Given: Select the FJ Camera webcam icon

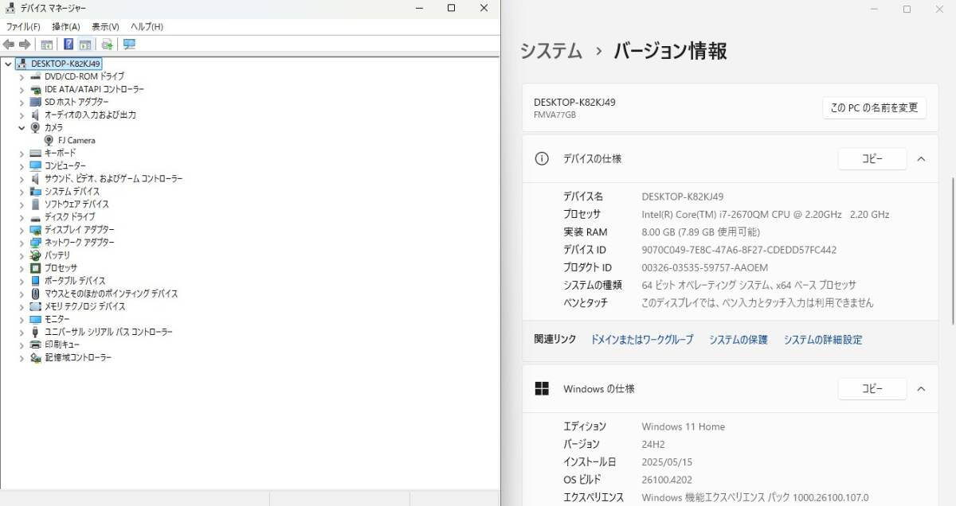Looking at the screenshot, I should click(x=49, y=140).
